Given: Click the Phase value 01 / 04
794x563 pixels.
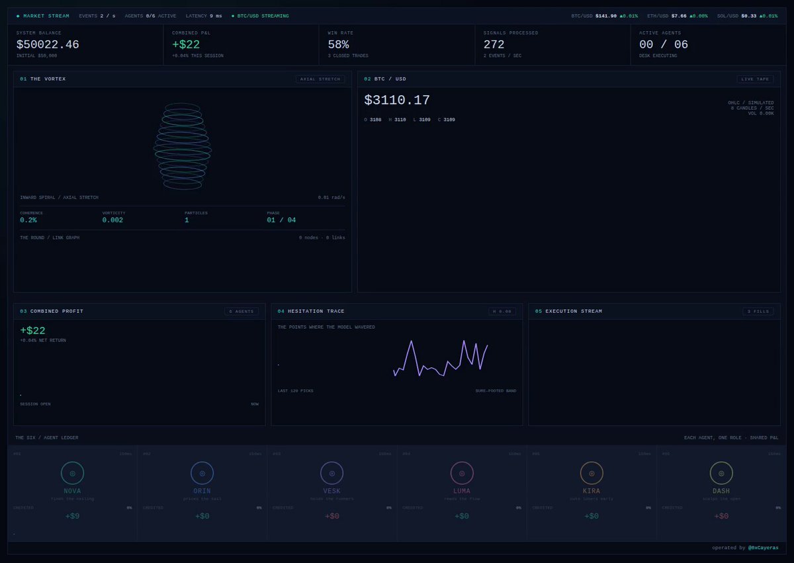Looking at the screenshot, I should pyautogui.click(x=282, y=220).
